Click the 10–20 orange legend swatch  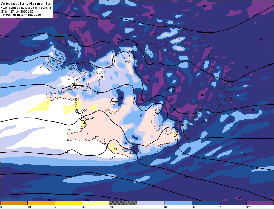coord(41,203)
